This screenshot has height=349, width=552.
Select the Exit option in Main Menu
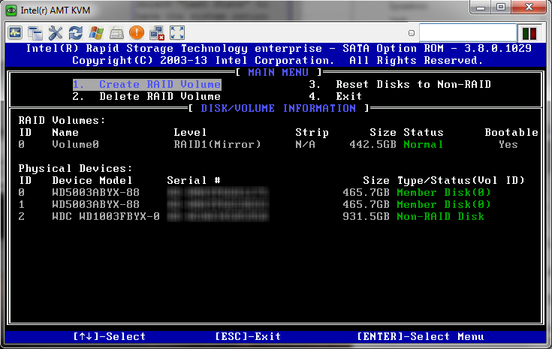coord(336,96)
